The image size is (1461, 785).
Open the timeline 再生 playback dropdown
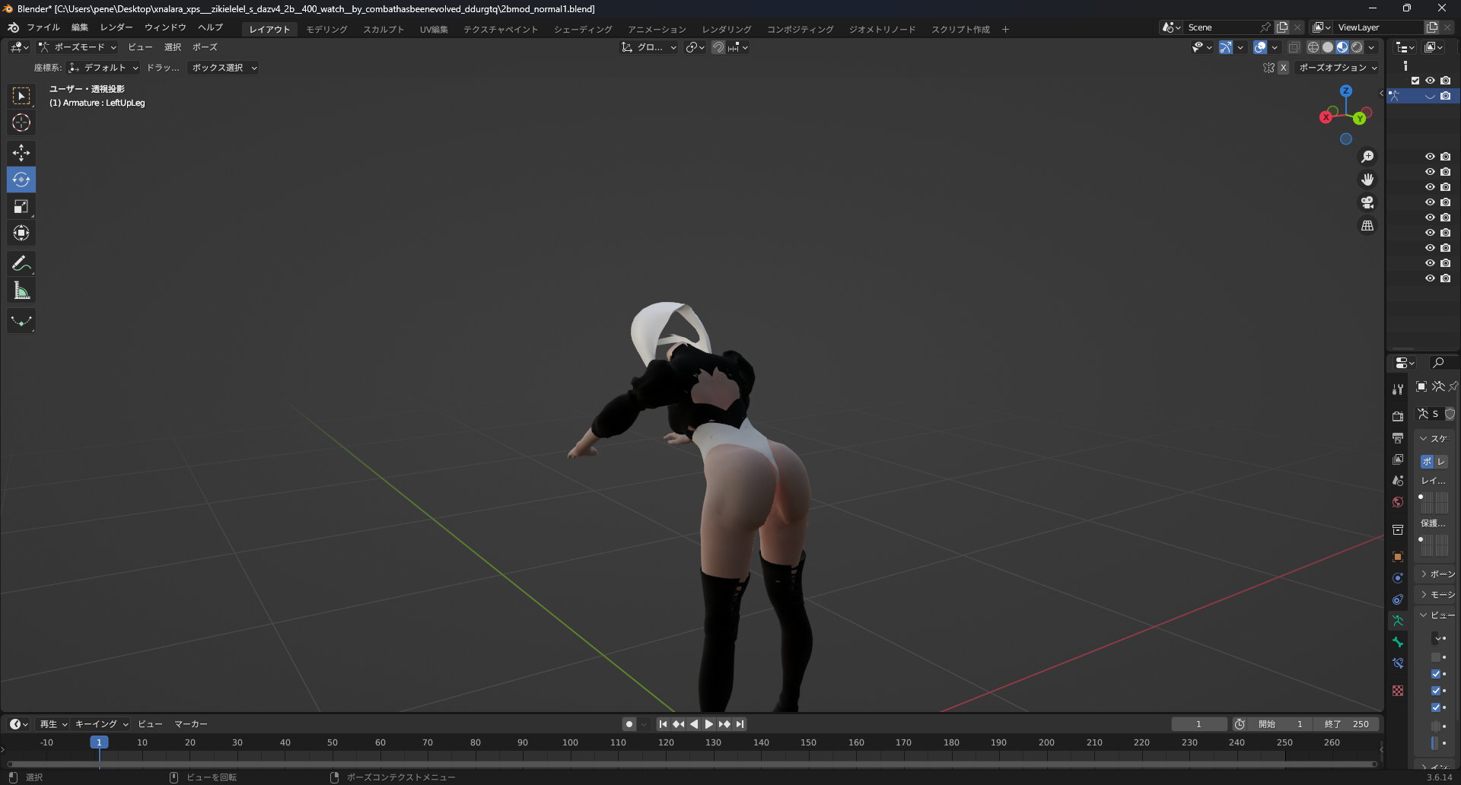[53, 724]
